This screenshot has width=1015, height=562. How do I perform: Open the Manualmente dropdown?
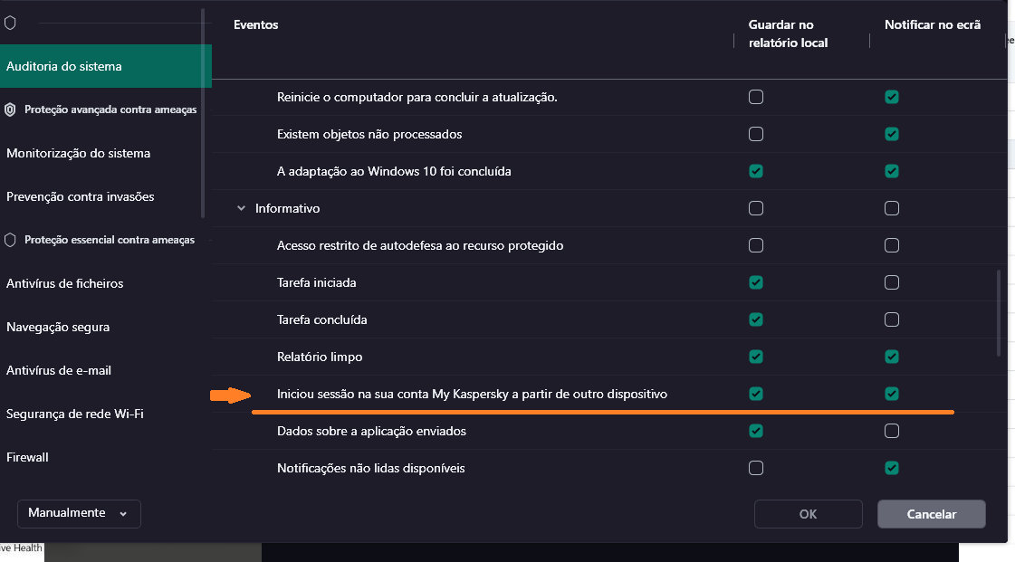tap(79, 513)
